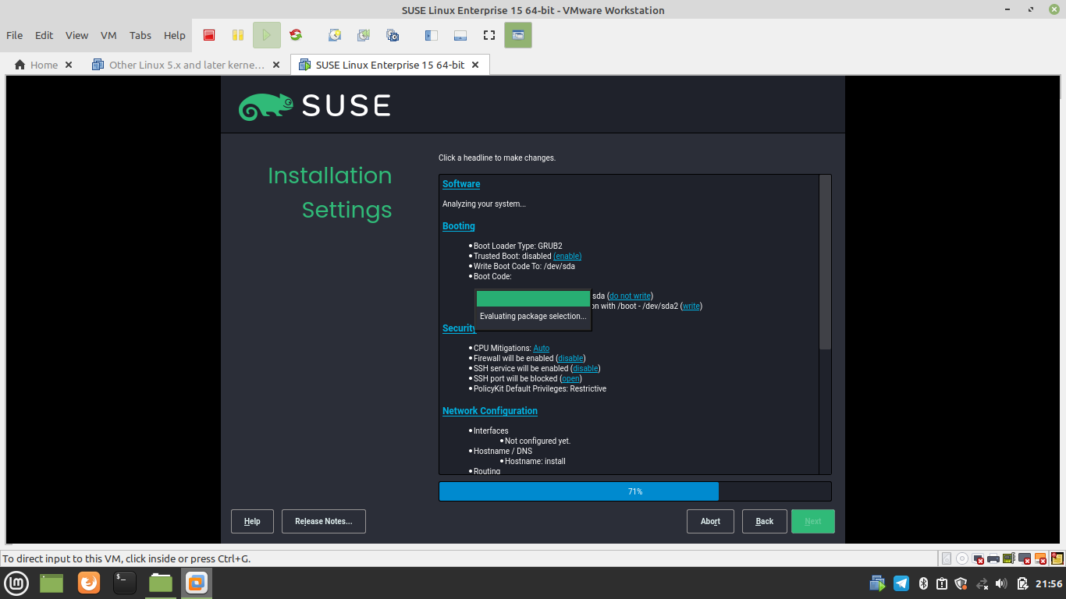Open Release Notes in the installer
Screen dimensions: 1066x599
[324, 521]
